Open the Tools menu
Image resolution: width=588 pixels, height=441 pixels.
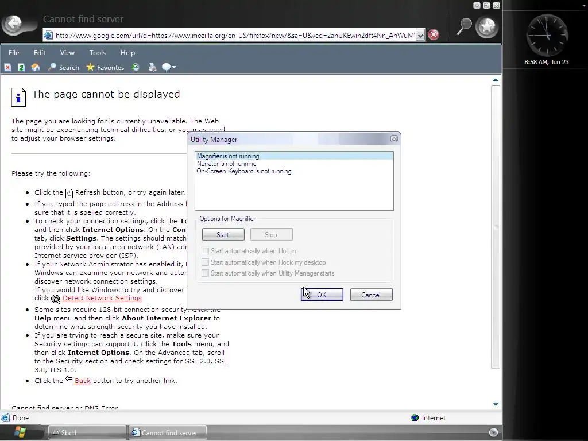pyautogui.click(x=98, y=53)
